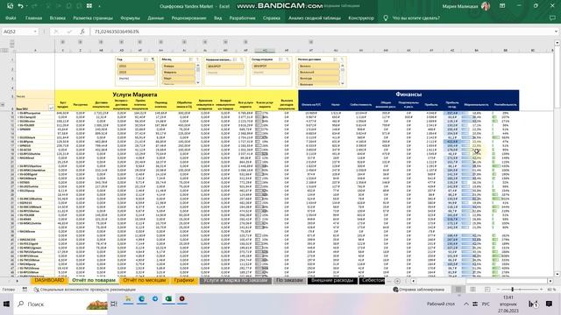Switch to the Главная ribbon tab

click(33, 17)
